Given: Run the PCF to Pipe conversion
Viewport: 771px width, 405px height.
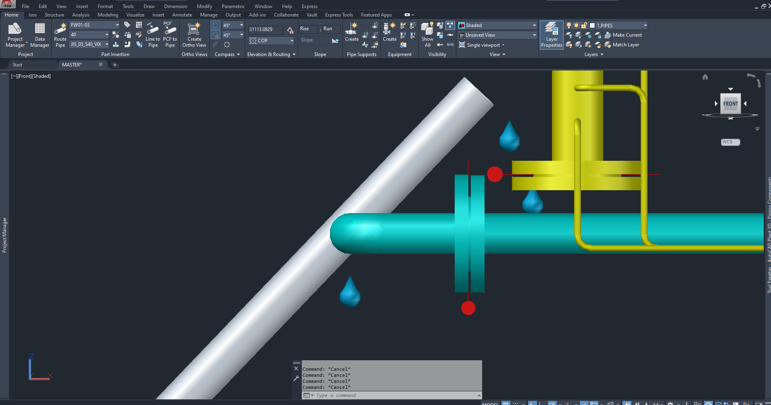Looking at the screenshot, I should [170, 34].
